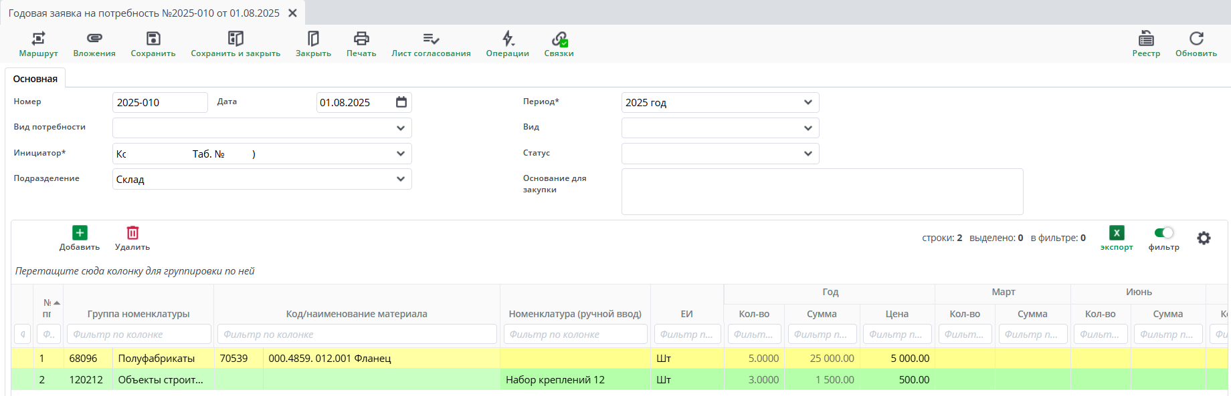Click the Основание для закупки text area
Screen dimensions: 1231x396
(822, 192)
